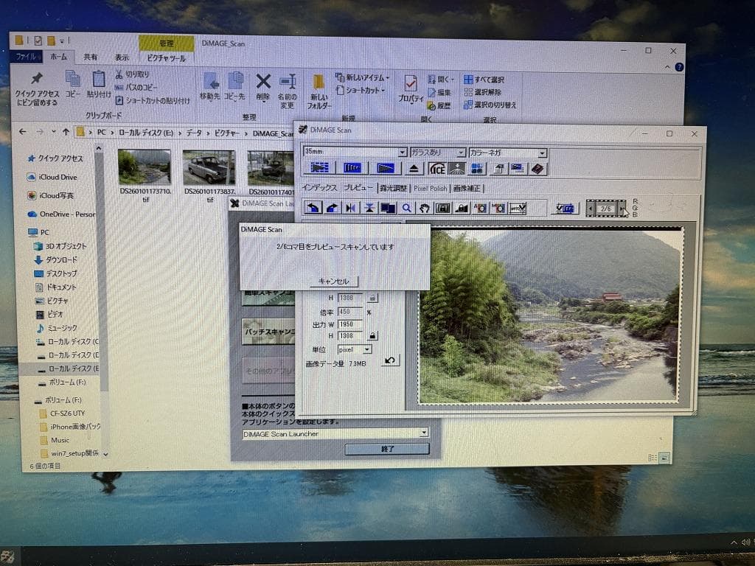Select the grab hand tool

pyautogui.click(x=425, y=208)
